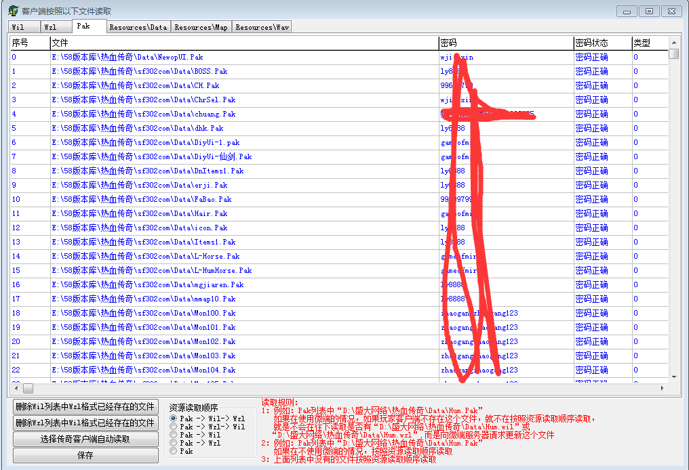
Task: Click the 保存 button
Action: (x=85, y=456)
